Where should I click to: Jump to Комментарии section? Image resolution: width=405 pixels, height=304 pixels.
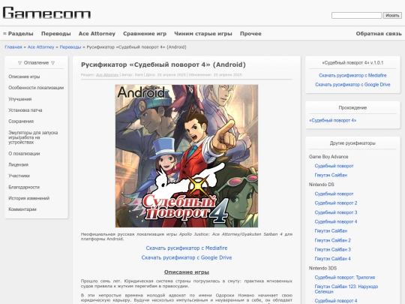coord(22,209)
